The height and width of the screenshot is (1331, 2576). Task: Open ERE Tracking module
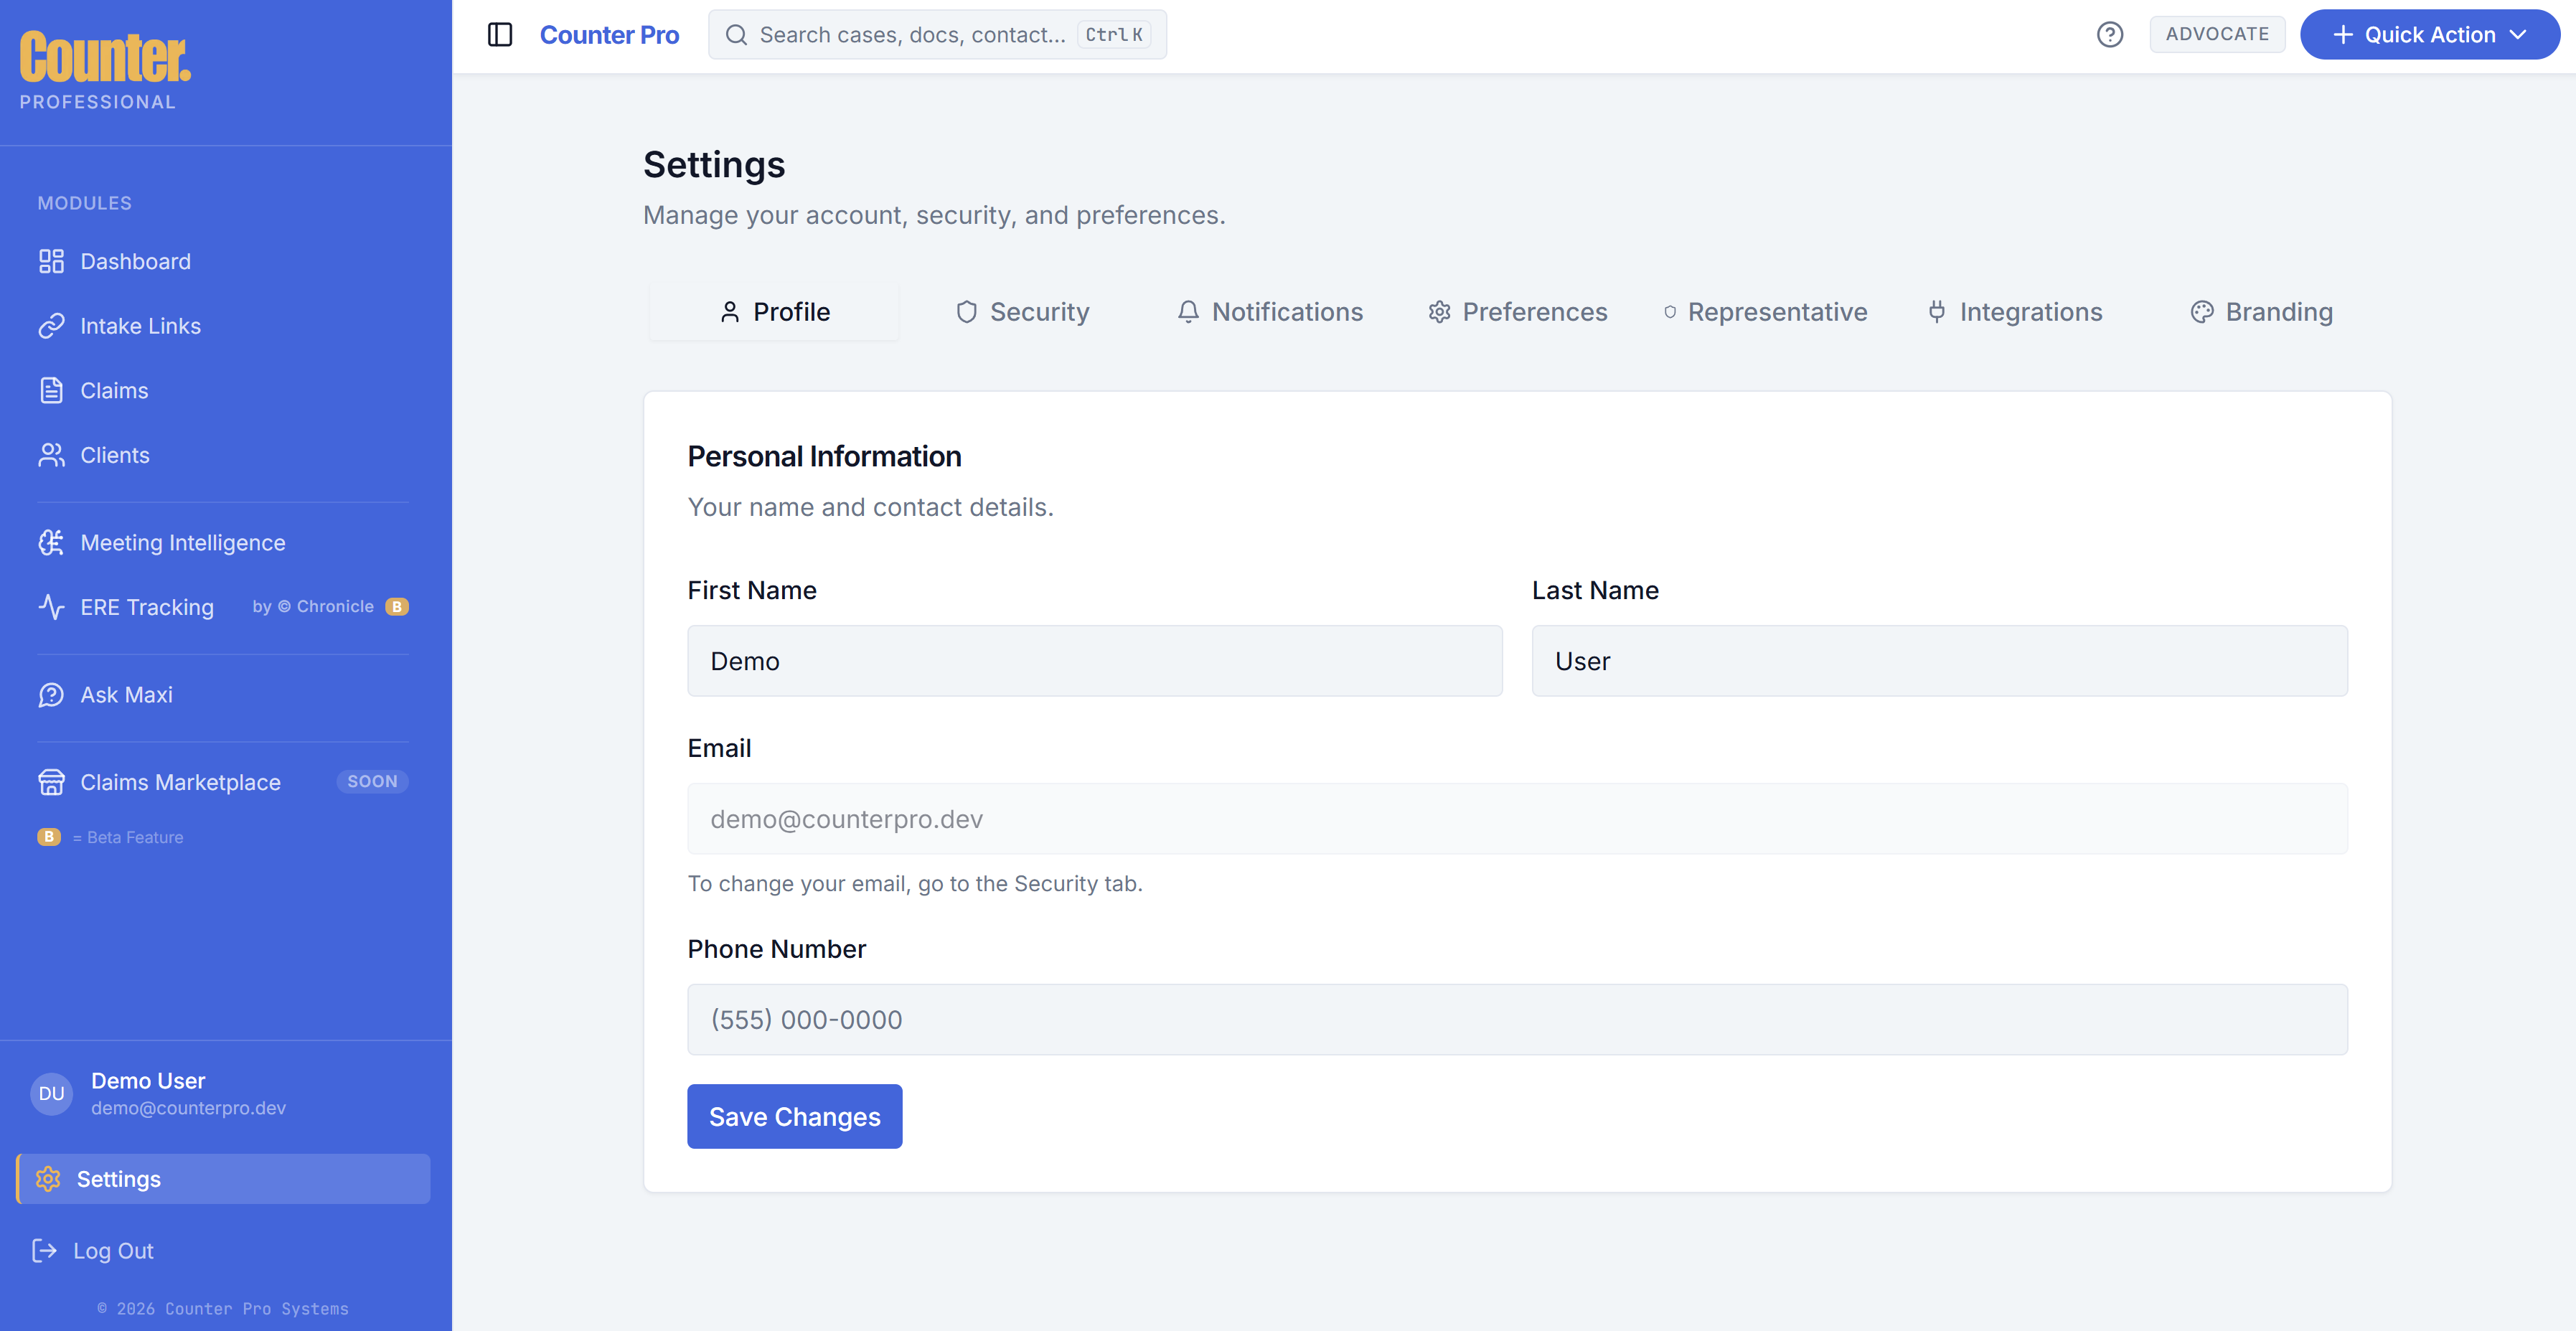click(x=146, y=607)
